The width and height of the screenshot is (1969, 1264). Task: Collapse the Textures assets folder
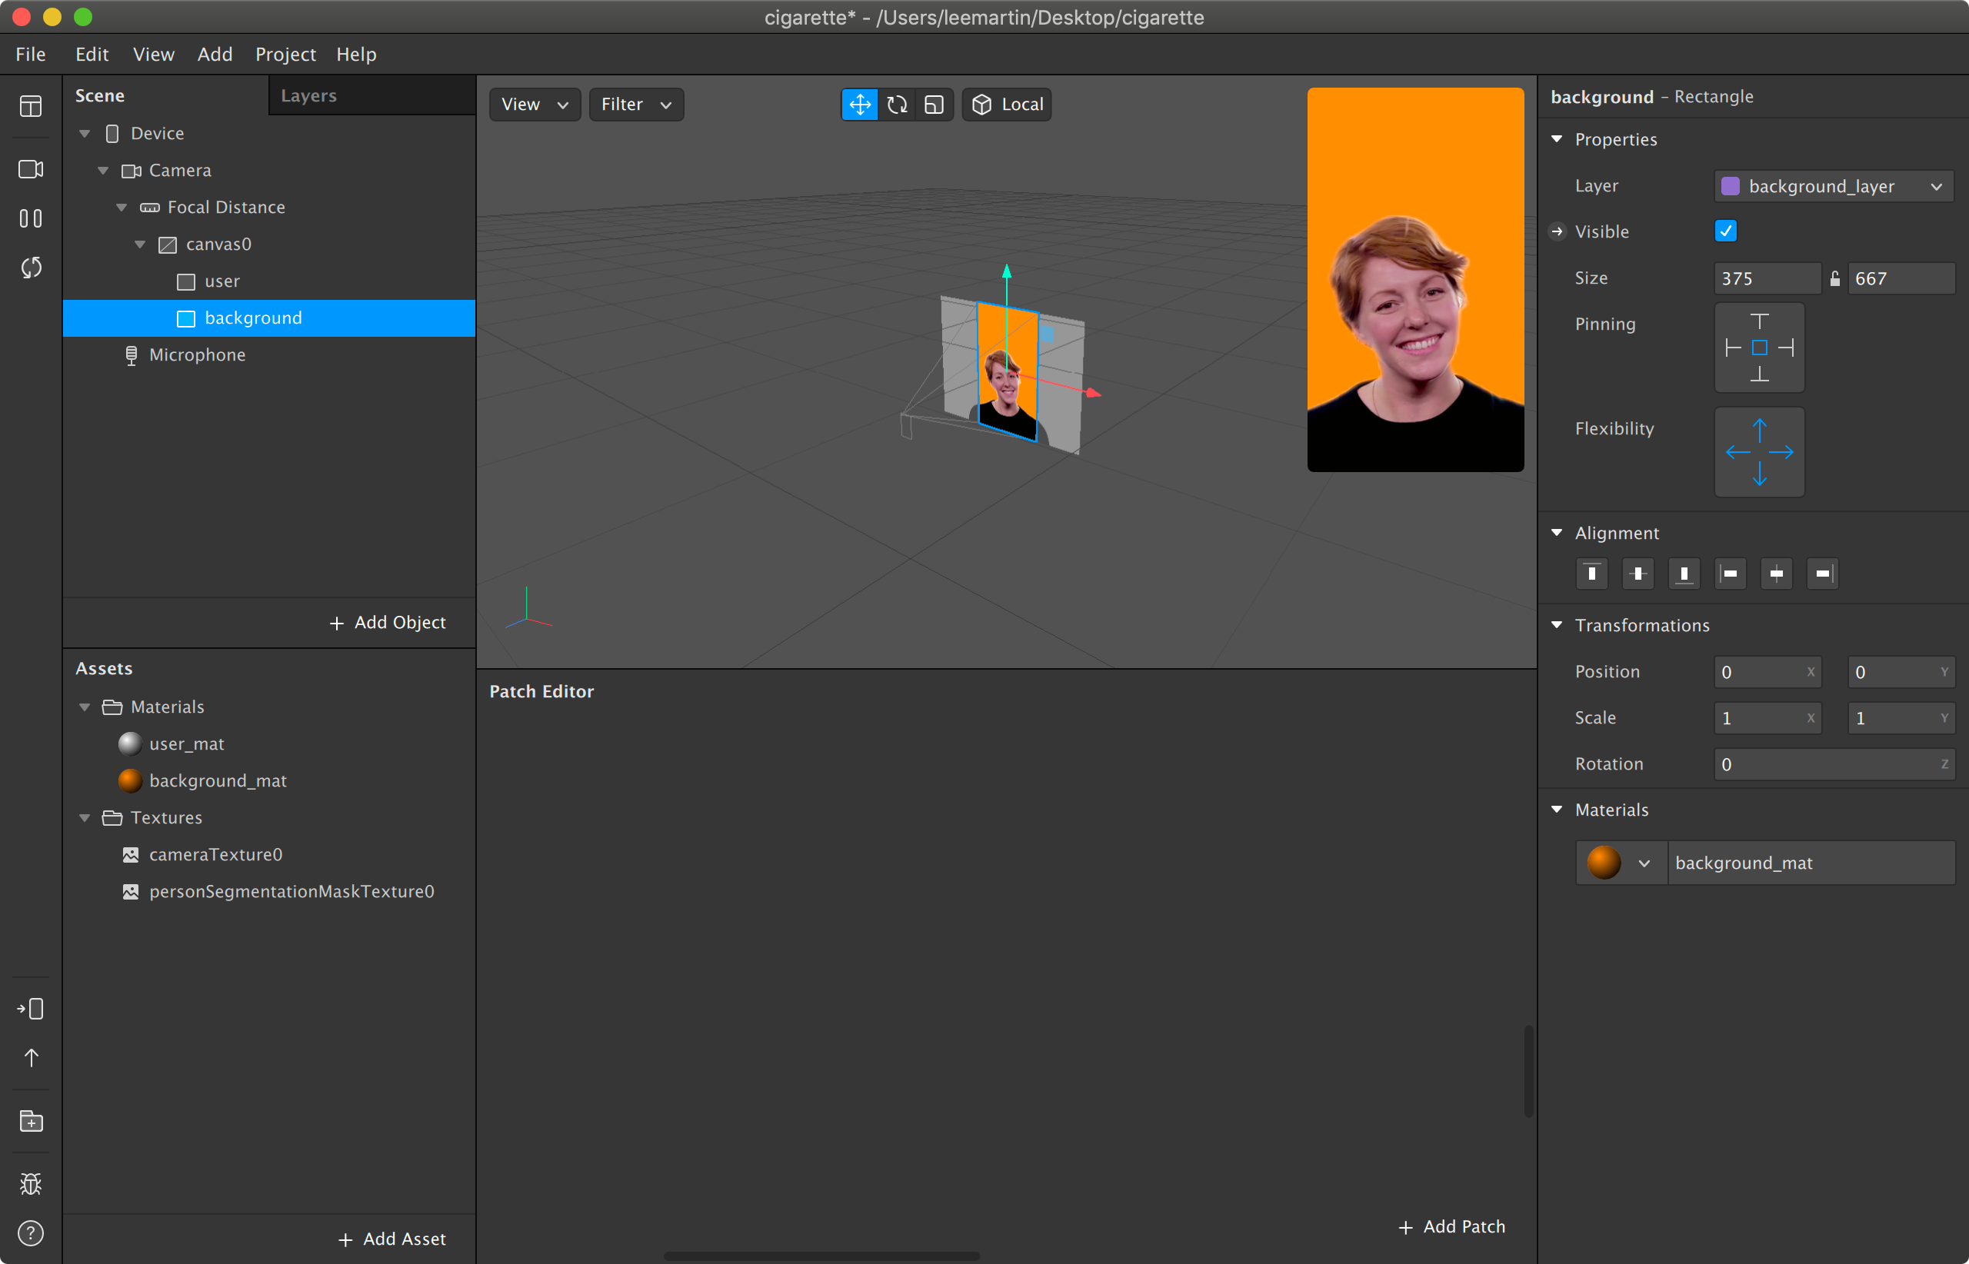[x=85, y=817]
